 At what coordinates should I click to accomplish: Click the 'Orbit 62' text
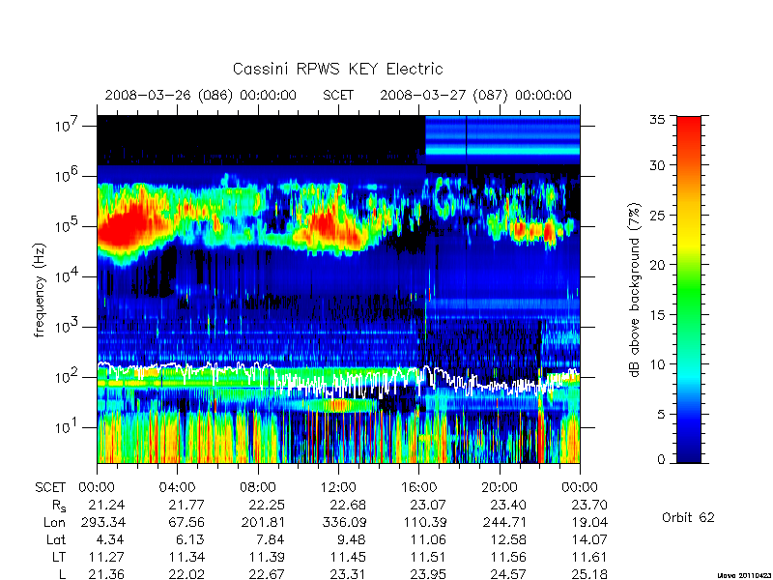point(688,517)
